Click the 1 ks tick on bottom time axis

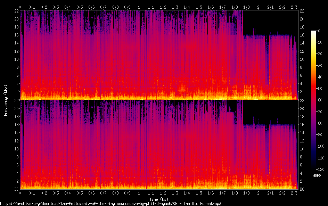(x=139, y=193)
